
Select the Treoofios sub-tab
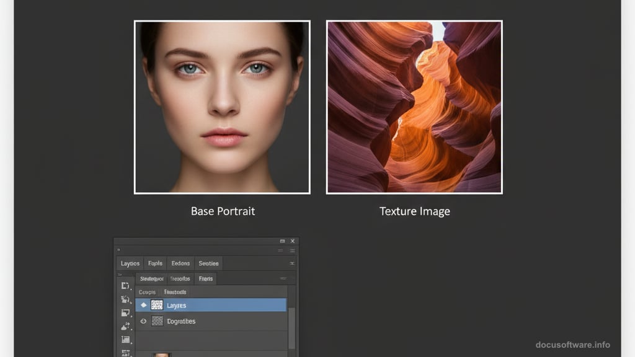coord(180,279)
